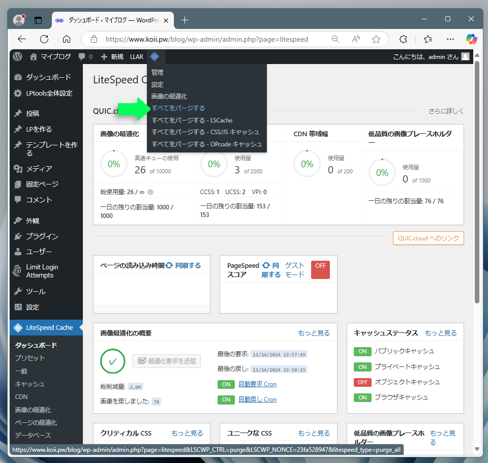The height and width of the screenshot is (463, 488).
Task: Click guest mode OFF badge
Action: pos(320,269)
